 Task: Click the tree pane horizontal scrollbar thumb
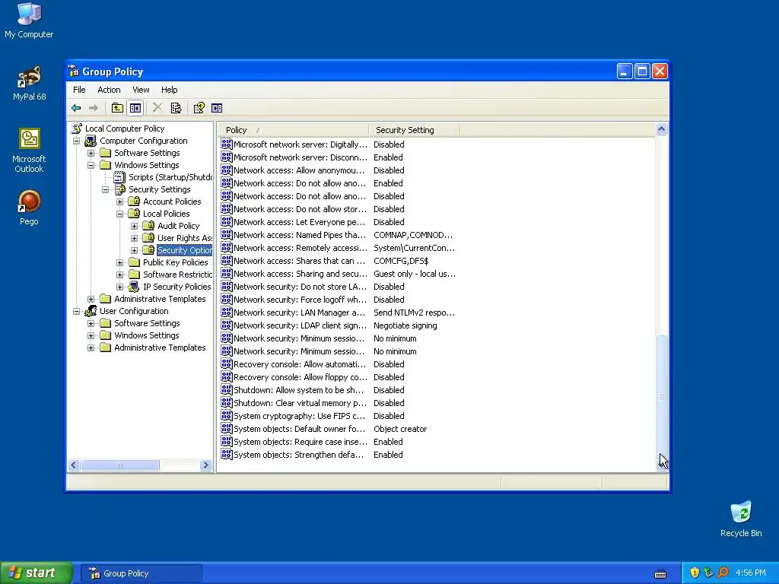(119, 465)
